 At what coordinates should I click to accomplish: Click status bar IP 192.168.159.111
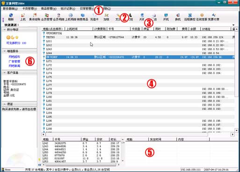pyautogui.click(x=190, y=170)
